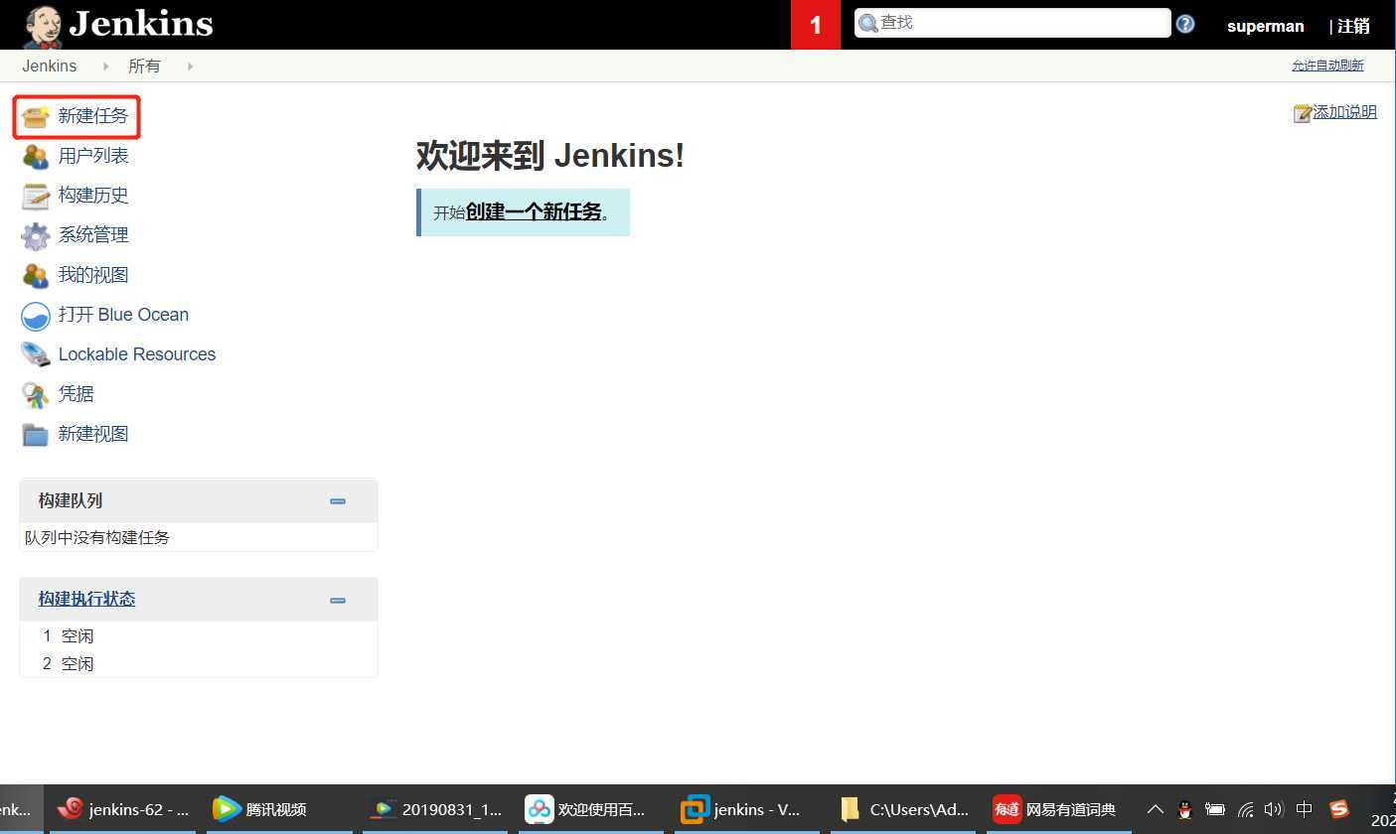
Task: Click the 构建历史 notepad icon
Action: [x=35, y=197]
